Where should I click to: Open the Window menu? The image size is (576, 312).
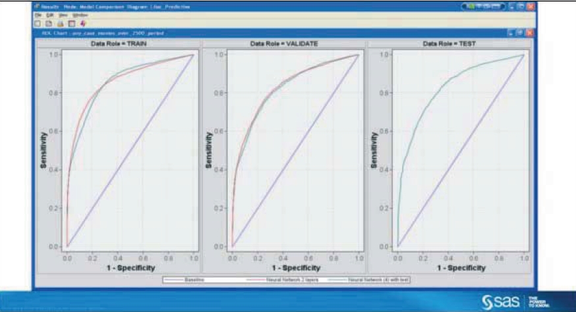click(79, 14)
